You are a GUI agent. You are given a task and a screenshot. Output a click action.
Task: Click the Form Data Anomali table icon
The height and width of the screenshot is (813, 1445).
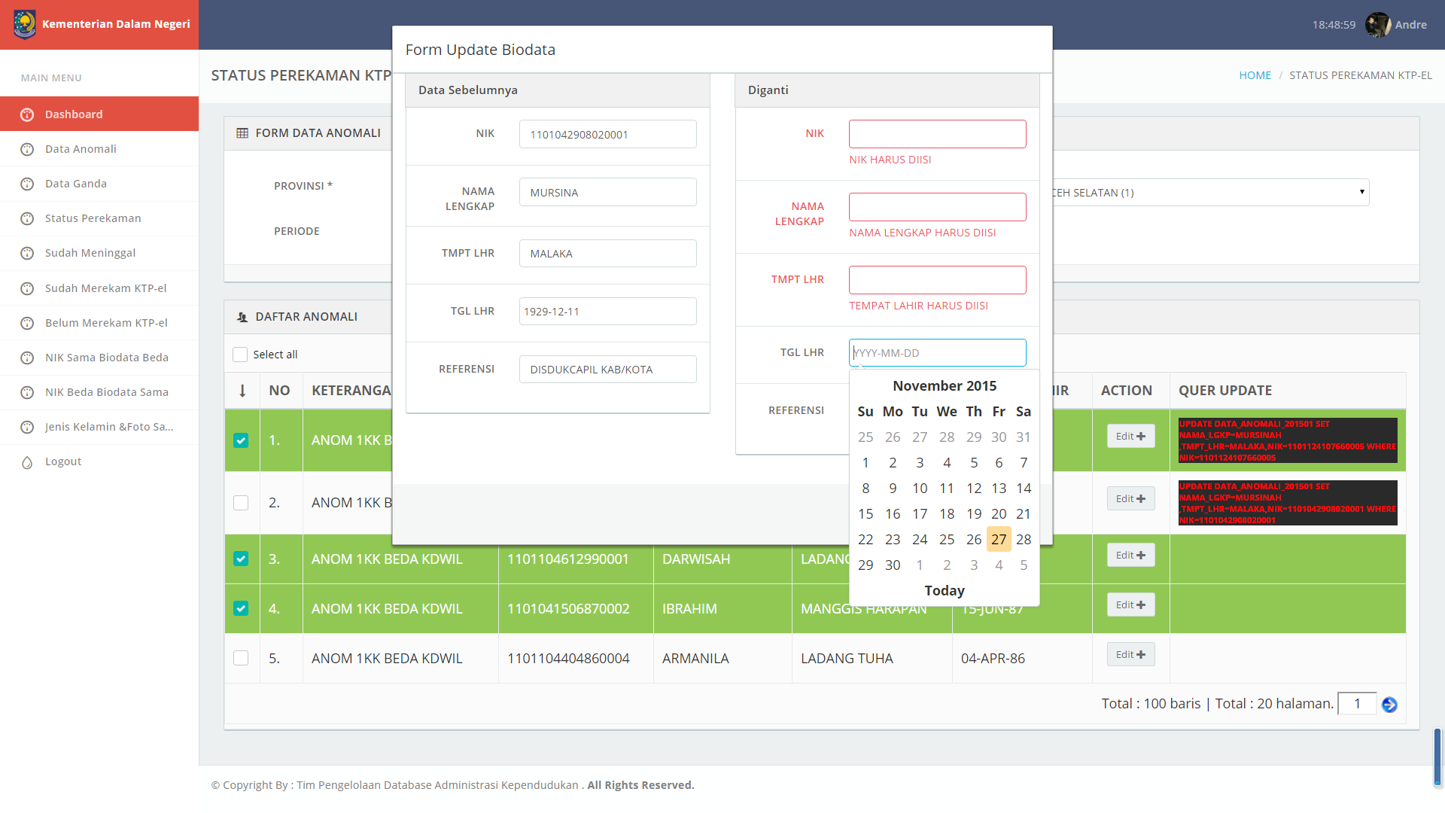[x=242, y=133]
